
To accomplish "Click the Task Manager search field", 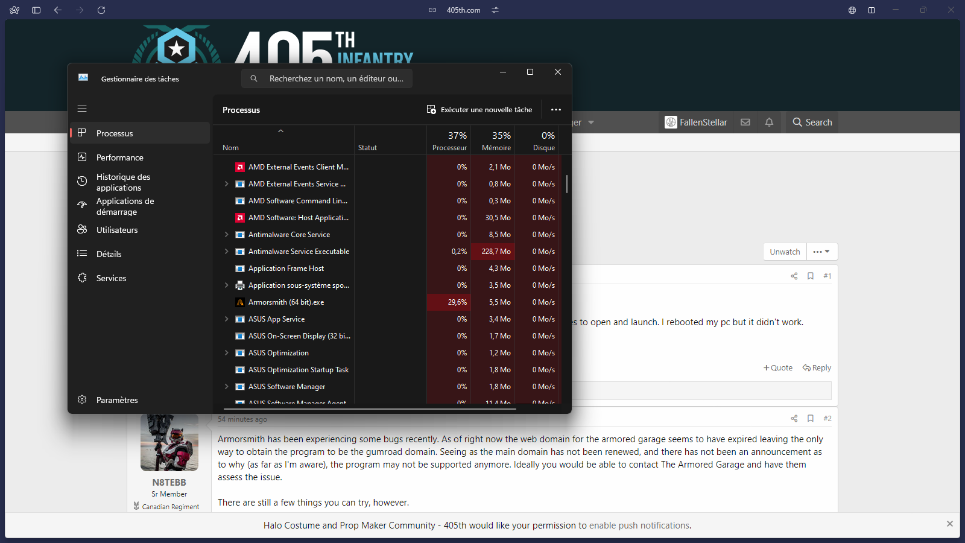I will pyautogui.click(x=327, y=78).
